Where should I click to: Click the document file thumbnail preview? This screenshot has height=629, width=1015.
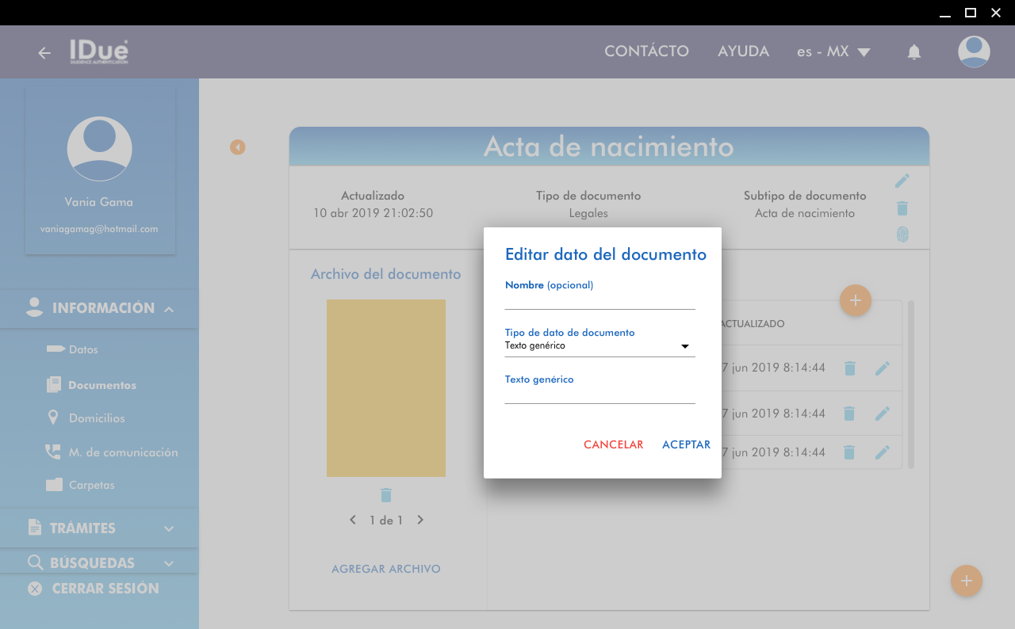click(386, 388)
